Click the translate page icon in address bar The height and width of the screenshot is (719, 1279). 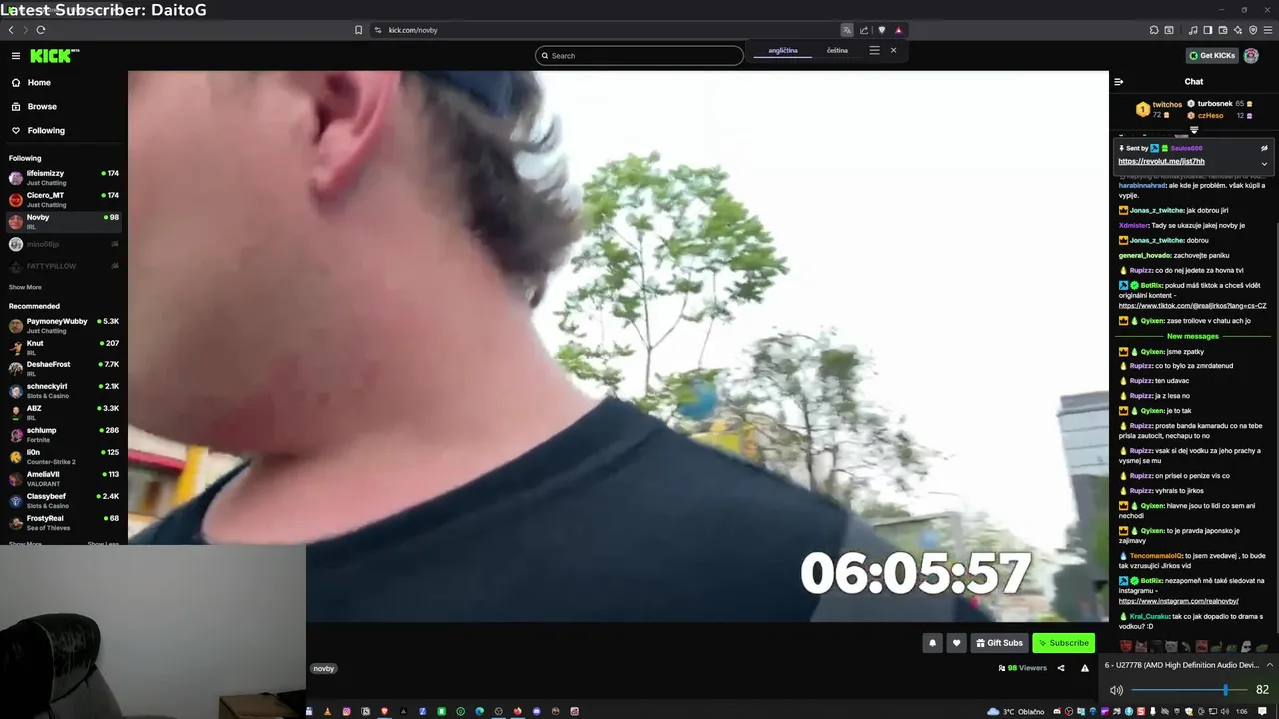click(847, 30)
